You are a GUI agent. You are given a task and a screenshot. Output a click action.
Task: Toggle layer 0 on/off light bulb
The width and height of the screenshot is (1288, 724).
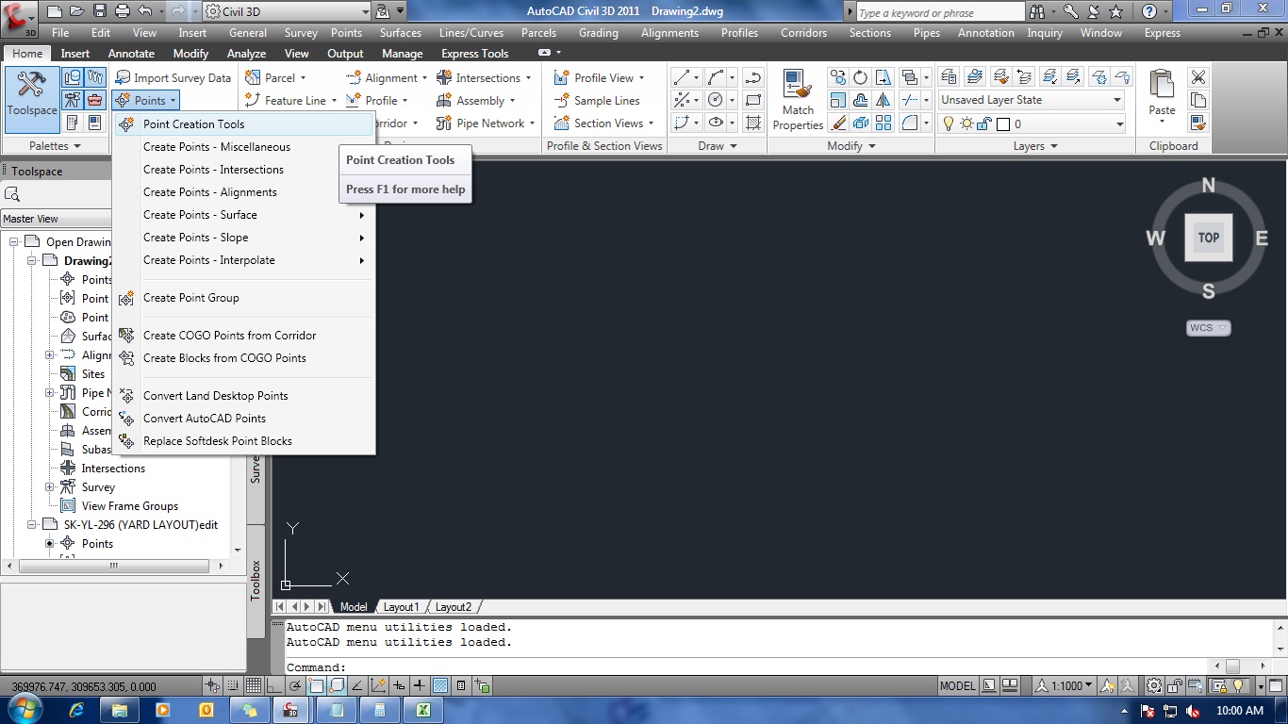pyautogui.click(x=949, y=123)
